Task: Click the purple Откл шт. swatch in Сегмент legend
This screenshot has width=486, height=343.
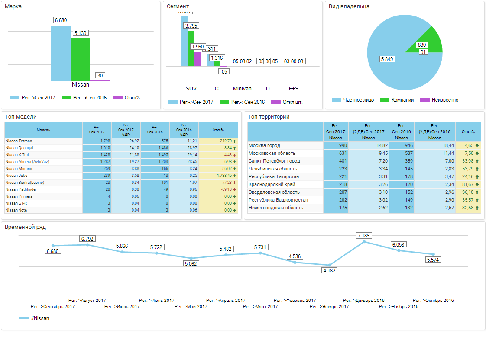Action: point(276,102)
